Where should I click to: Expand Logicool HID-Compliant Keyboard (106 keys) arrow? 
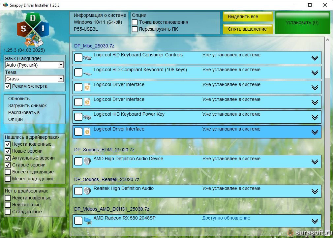[315, 73]
